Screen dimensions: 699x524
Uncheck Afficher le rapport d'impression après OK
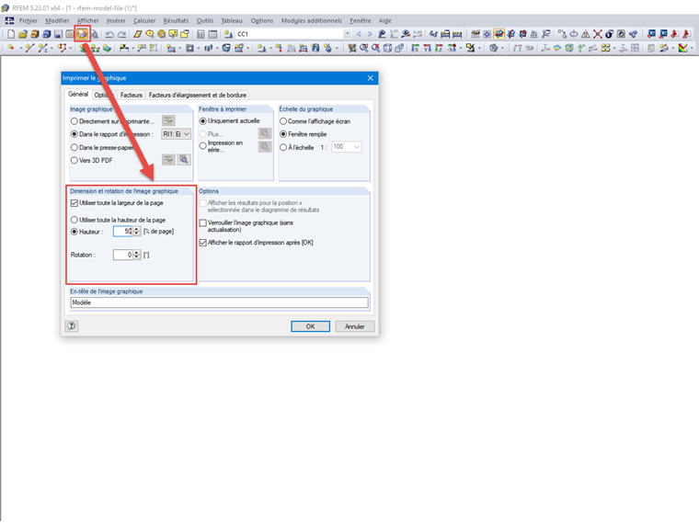pos(203,243)
